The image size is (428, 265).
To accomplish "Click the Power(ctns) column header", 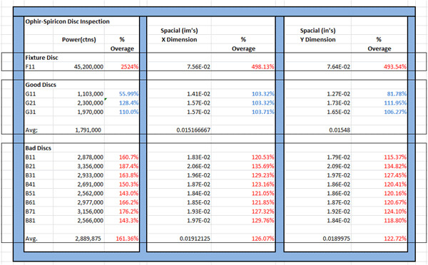I will tap(79, 39).
